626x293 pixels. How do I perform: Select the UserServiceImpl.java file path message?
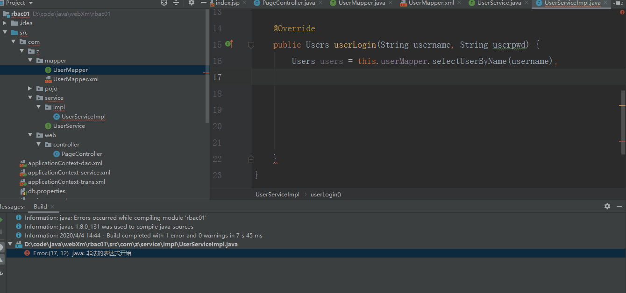pyautogui.click(x=131, y=244)
